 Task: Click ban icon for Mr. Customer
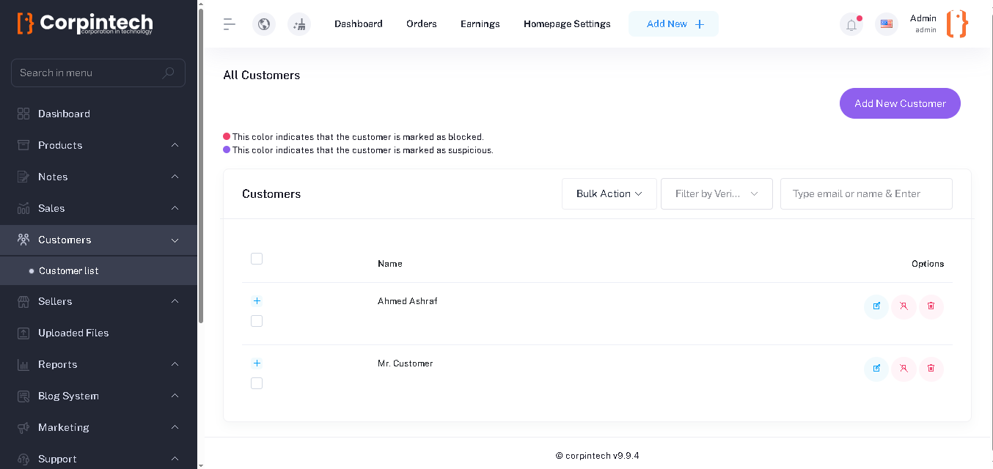pos(904,369)
